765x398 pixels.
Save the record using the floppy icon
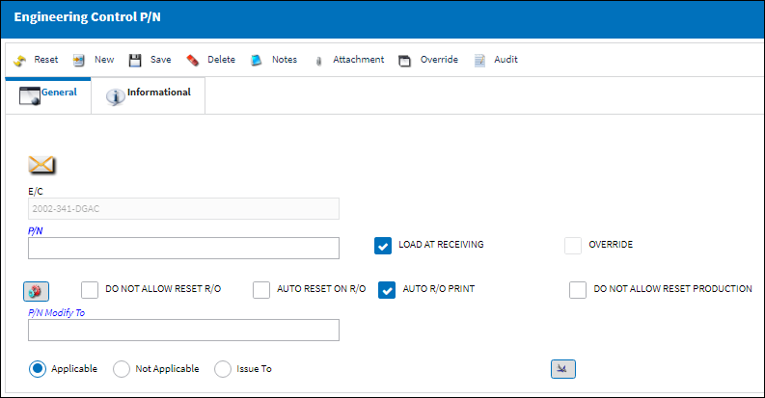point(135,61)
